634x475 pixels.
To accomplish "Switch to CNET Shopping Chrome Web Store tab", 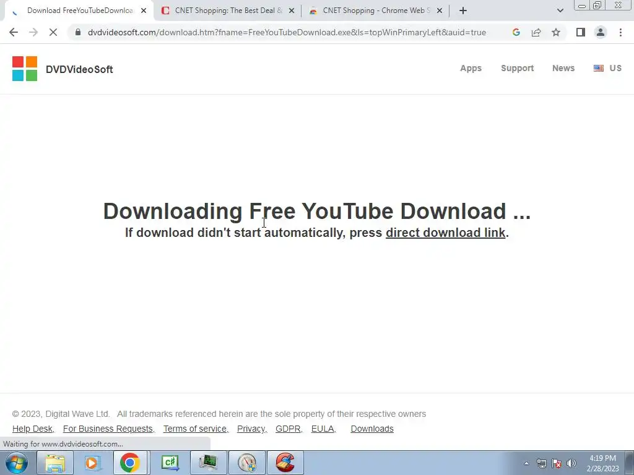I will 376,11.
